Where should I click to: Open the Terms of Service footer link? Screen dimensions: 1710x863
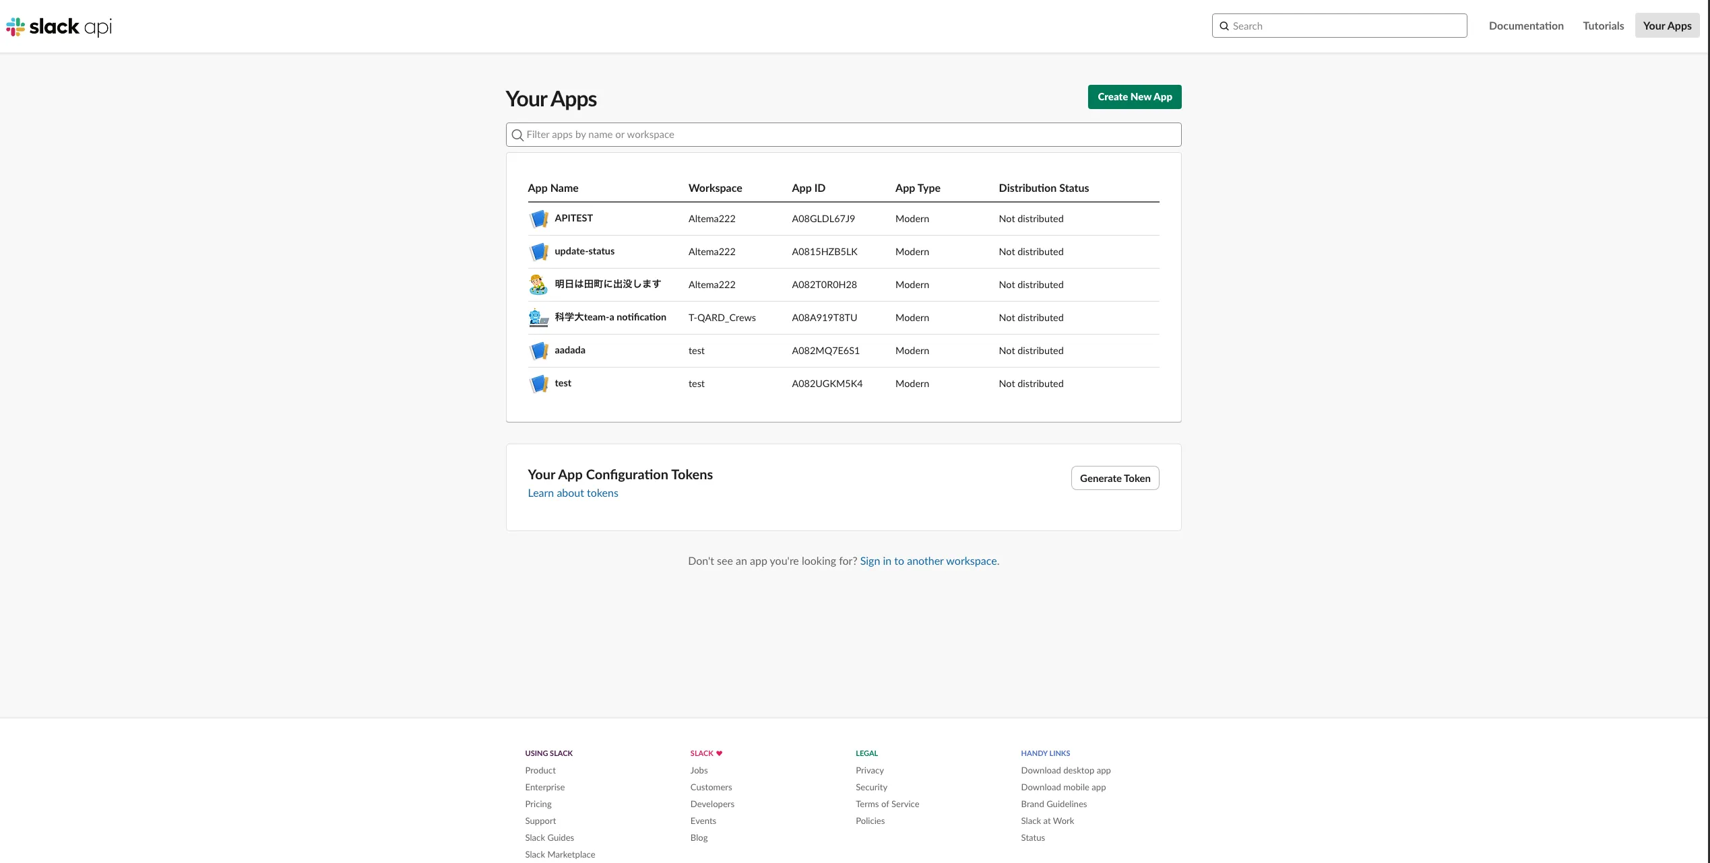(887, 804)
